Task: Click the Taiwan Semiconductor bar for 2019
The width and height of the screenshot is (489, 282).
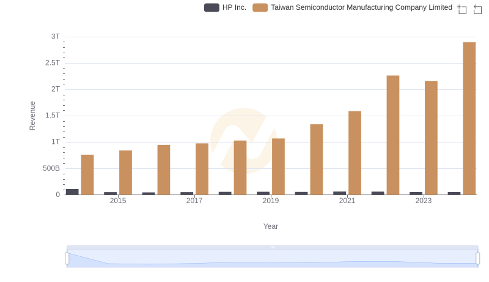Action: pos(279,166)
